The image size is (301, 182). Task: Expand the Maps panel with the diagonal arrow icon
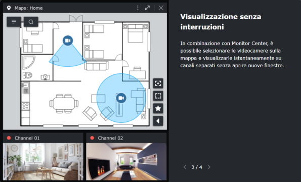(147, 8)
